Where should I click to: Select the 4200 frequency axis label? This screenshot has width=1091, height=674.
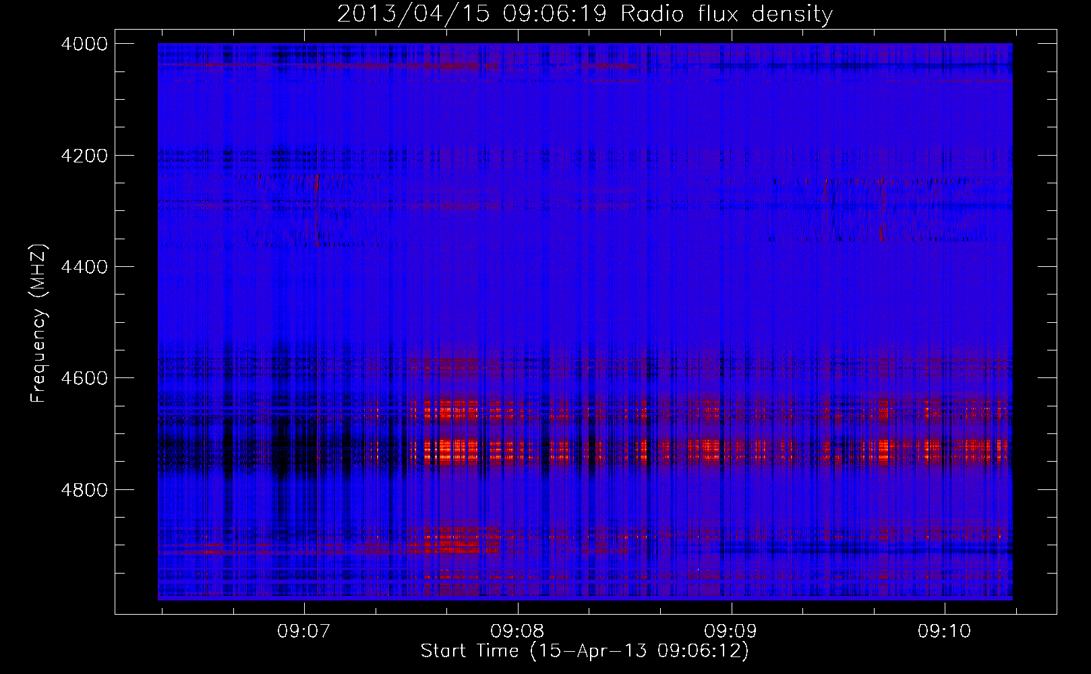84,156
